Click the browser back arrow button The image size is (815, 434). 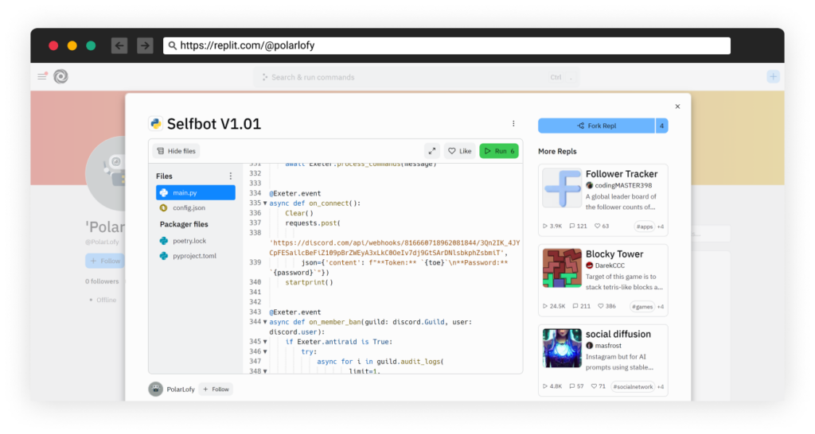119,45
